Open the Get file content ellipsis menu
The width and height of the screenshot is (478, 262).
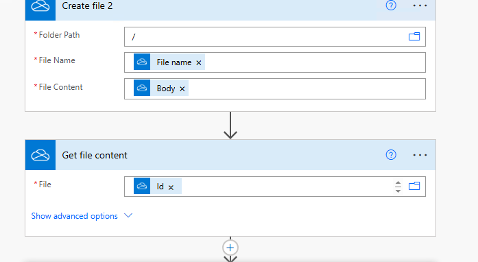click(420, 155)
